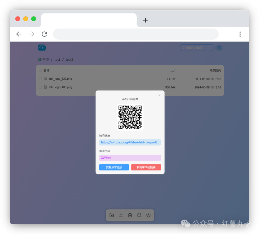This screenshot has width=259, height=234.
Task: Check the checkbox for zdir_logo_320.png
Action: click(40, 79)
